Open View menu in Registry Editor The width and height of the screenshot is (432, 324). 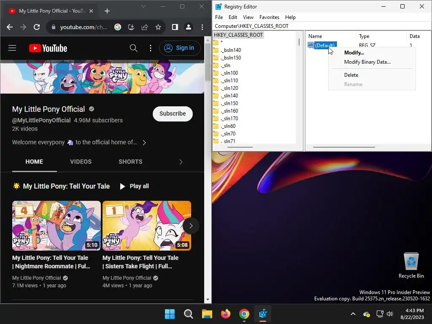(248, 17)
